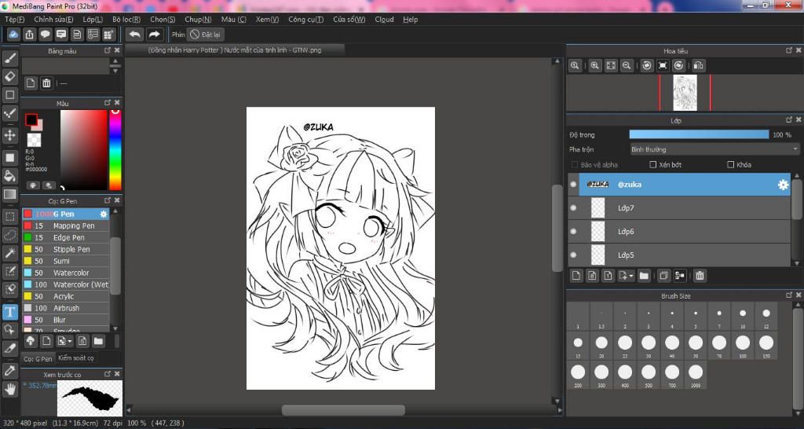Open the Tệp menu
Screen dimensions: 804x429
14,20
